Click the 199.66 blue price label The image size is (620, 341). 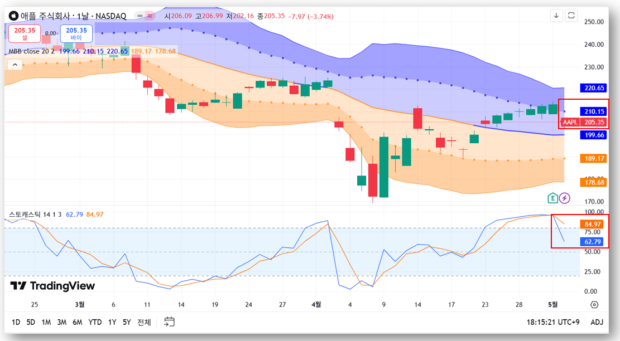coord(593,135)
